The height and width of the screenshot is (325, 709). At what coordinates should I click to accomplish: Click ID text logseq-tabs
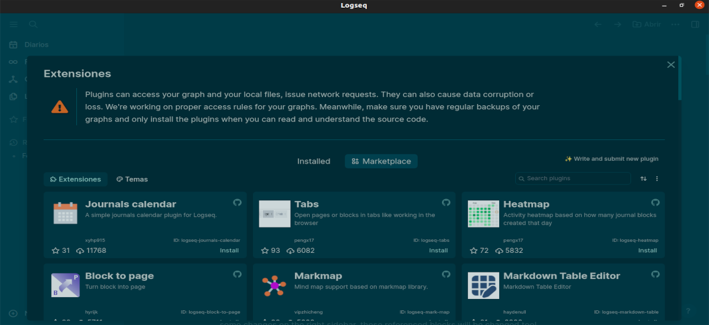point(431,240)
